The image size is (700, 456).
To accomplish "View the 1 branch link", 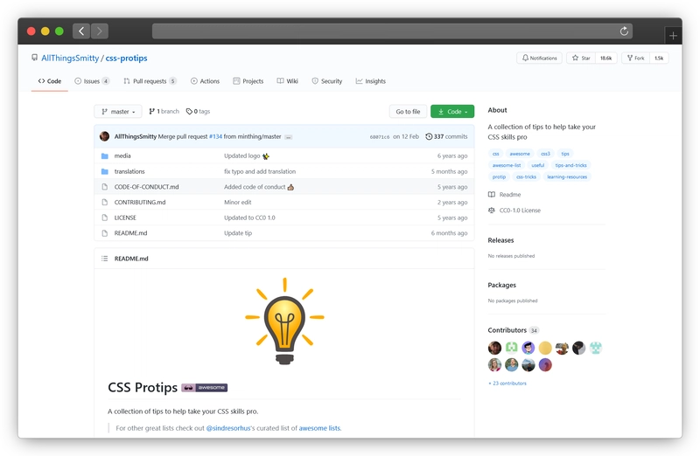I will tap(164, 112).
